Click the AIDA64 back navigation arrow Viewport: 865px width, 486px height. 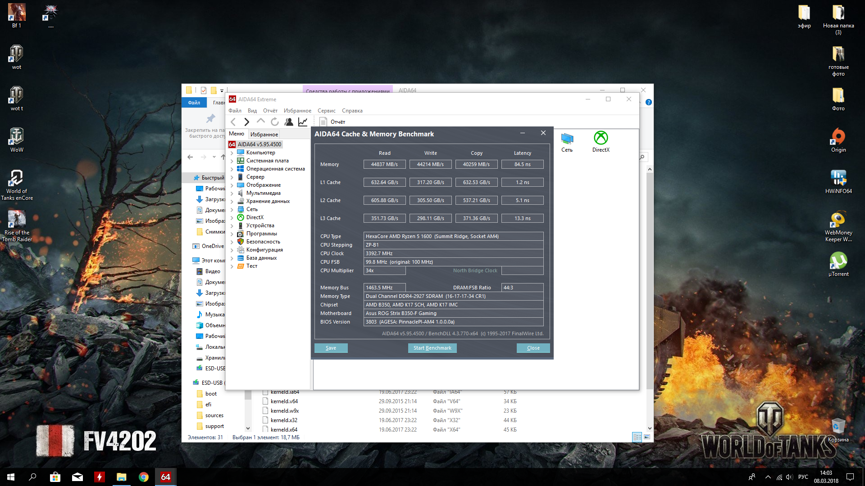[x=233, y=122]
